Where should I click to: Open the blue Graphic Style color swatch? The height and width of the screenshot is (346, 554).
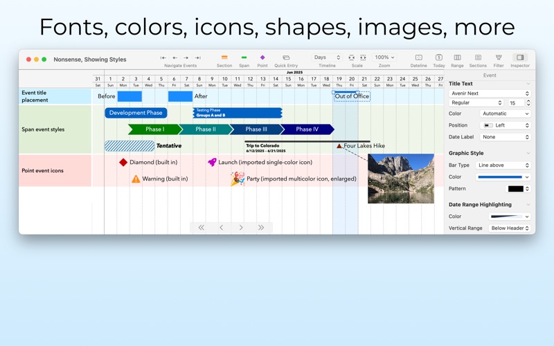[x=503, y=177]
